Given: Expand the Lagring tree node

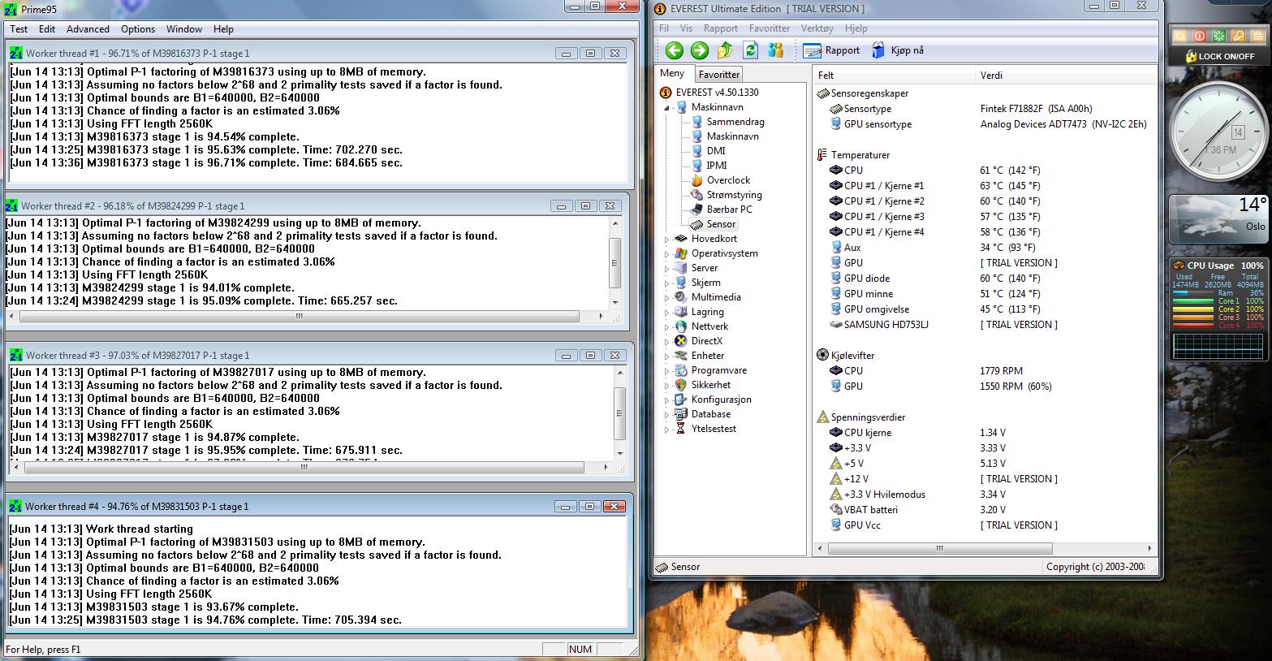Looking at the screenshot, I should coord(667,313).
